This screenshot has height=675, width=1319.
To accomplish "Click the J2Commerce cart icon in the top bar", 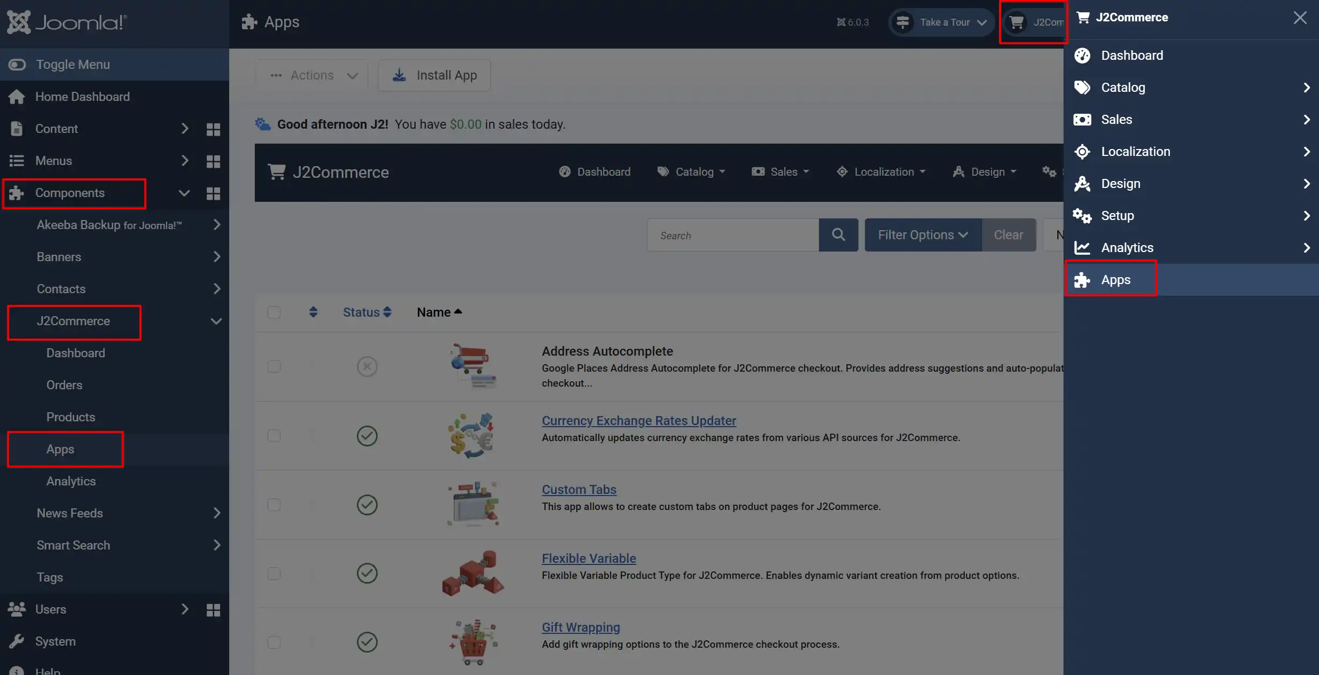I will (1016, 22).
